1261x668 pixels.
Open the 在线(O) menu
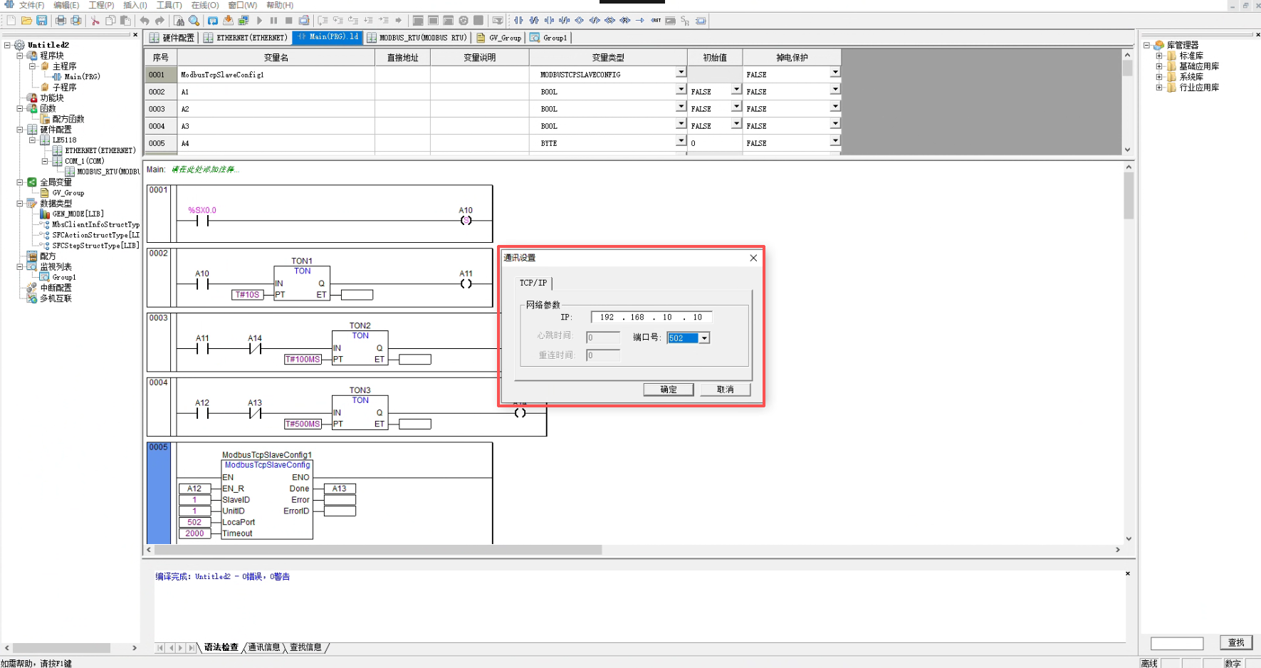[204, 5]
